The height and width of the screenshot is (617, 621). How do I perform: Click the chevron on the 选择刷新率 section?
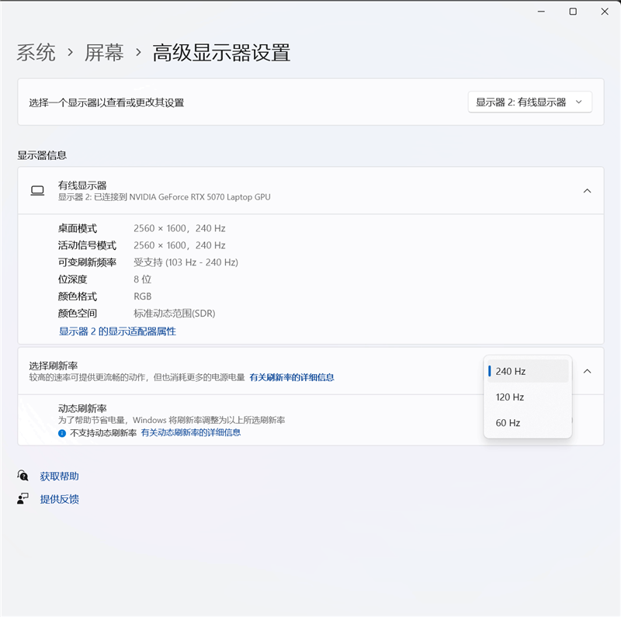tap(587, 371)
